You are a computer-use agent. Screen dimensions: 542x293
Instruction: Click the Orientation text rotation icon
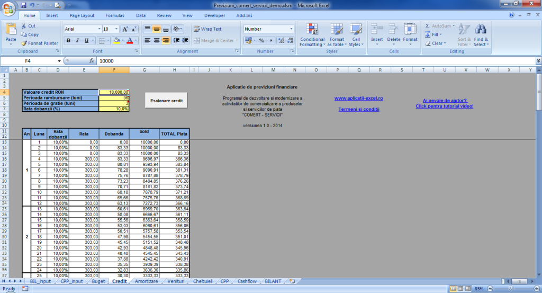point(177,29)
